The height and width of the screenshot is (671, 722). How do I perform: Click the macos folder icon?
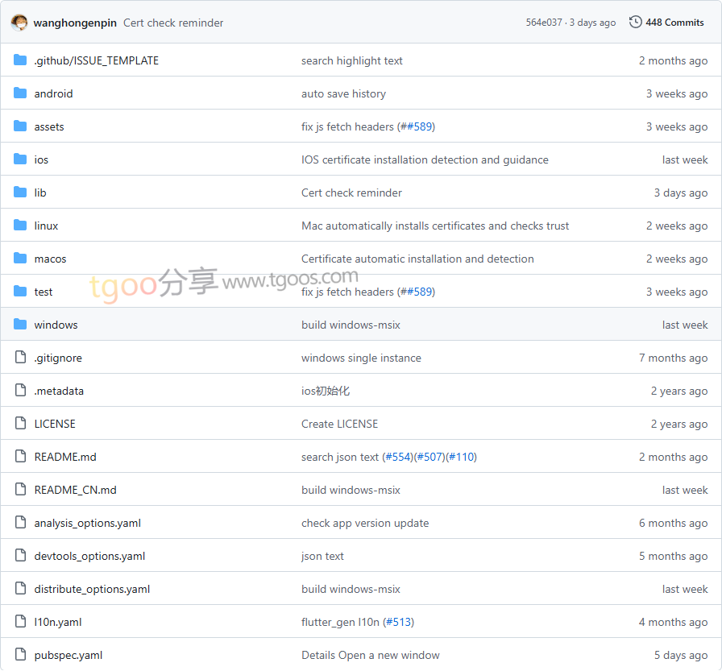coord(20,259)
